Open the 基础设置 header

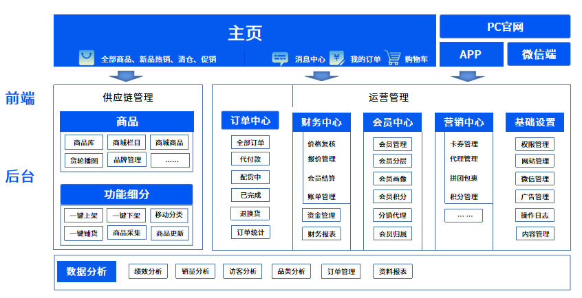(x=535, y=122)
